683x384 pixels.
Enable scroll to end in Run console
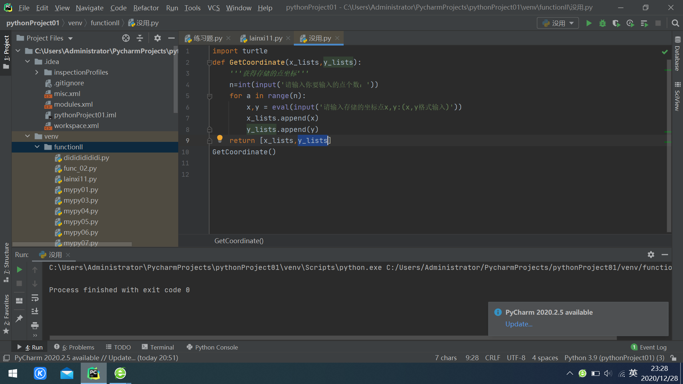[x=35, y=311]
